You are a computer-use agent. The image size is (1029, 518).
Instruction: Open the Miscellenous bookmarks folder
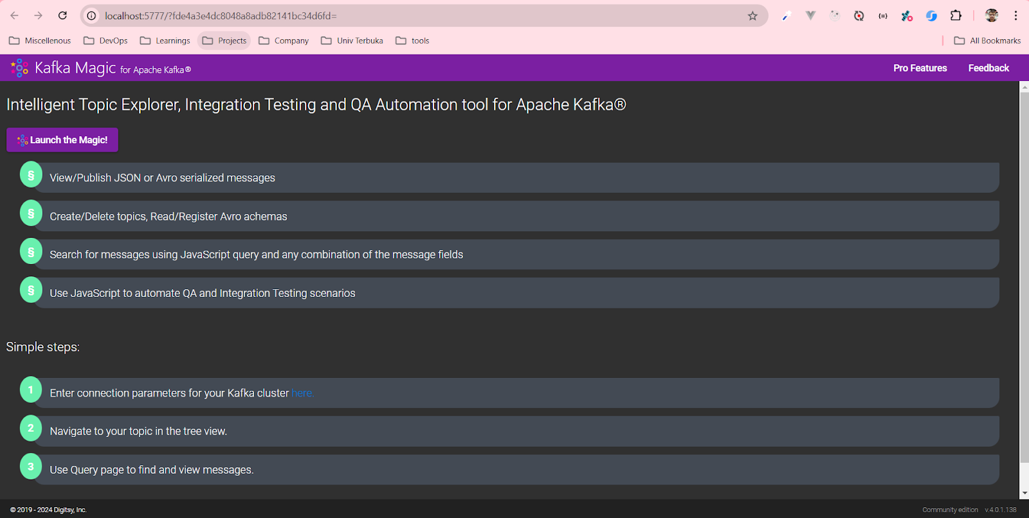coord(40,40)
